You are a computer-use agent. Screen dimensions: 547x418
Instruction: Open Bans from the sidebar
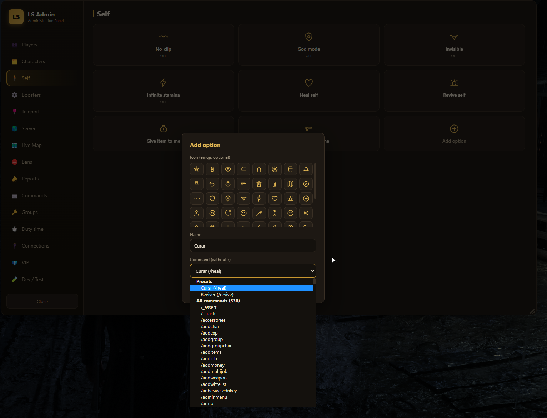pos(42,162)
